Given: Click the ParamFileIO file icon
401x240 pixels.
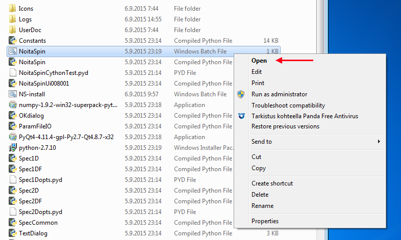Looking at the screenshot, I should pos(13,126).
